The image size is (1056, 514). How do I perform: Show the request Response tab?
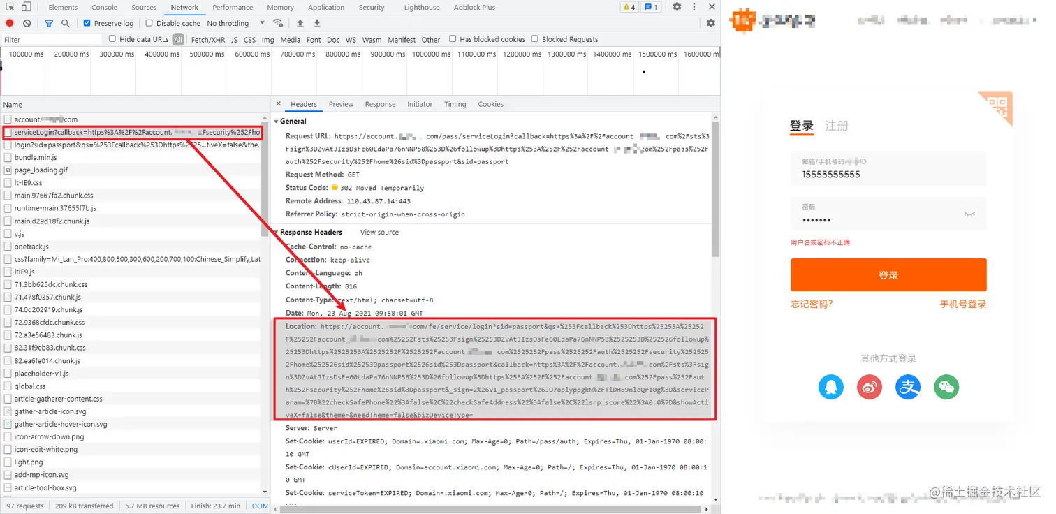tap(380, 104)
